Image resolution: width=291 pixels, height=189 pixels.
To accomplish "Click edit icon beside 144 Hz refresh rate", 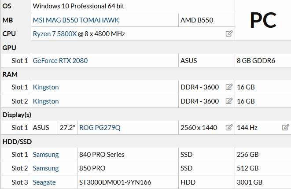I will 285,128.
